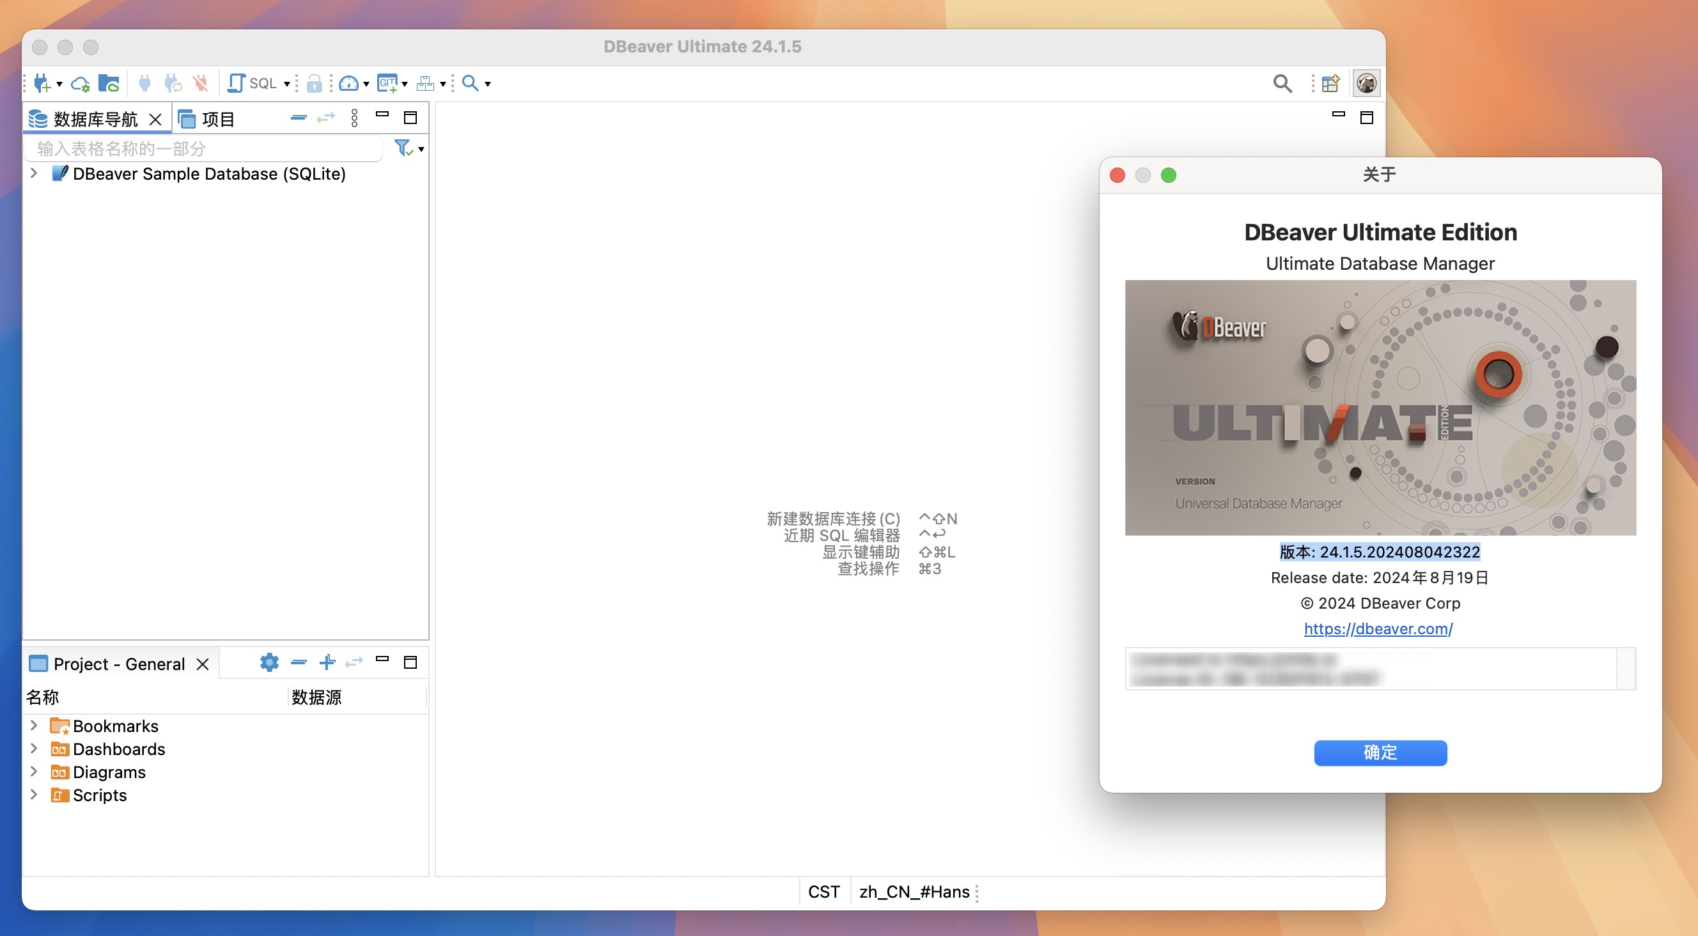Click the cloud settings toolbar icon
Viewport: 1698px width, 936px height.
81,84
